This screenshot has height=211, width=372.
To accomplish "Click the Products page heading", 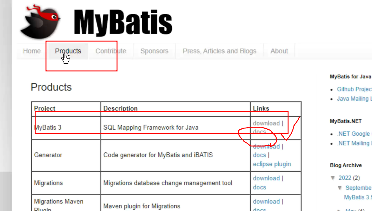I will click(x=51, y=87).
